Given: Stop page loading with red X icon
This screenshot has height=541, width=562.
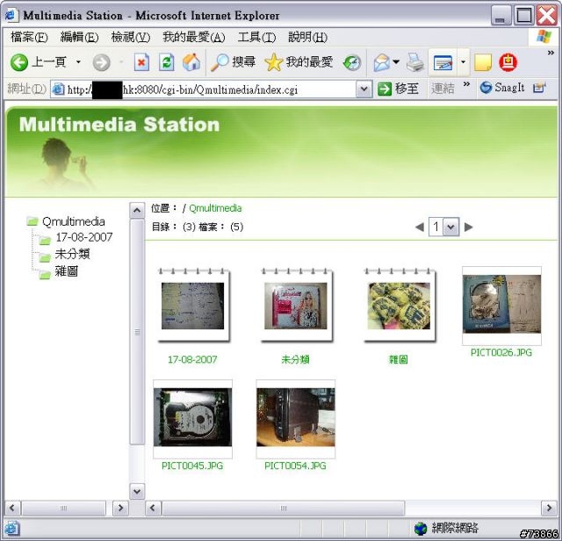Looking at the screenshot, I should pyautogui.click(x=141, y=62).
